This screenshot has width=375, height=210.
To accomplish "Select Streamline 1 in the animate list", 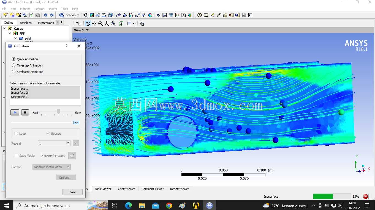I will pos(45,97).
